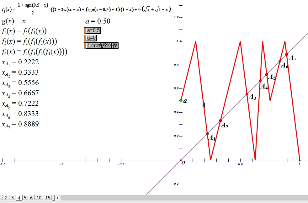Select page tab 4
This screenshot has height=203, width=308.
coord(19,198)
